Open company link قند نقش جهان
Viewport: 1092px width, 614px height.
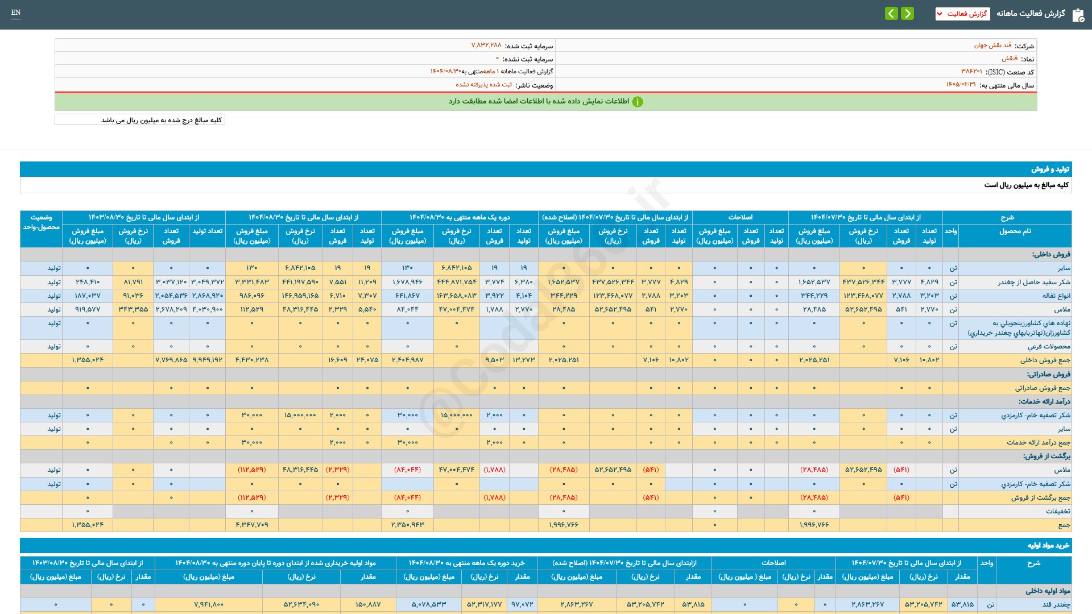coord(992,45)
